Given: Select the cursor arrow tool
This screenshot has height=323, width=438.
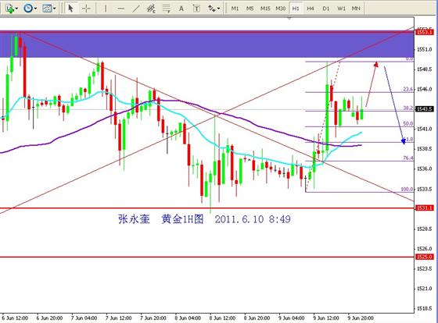Looking at the screenshot, I should point(70,9).
